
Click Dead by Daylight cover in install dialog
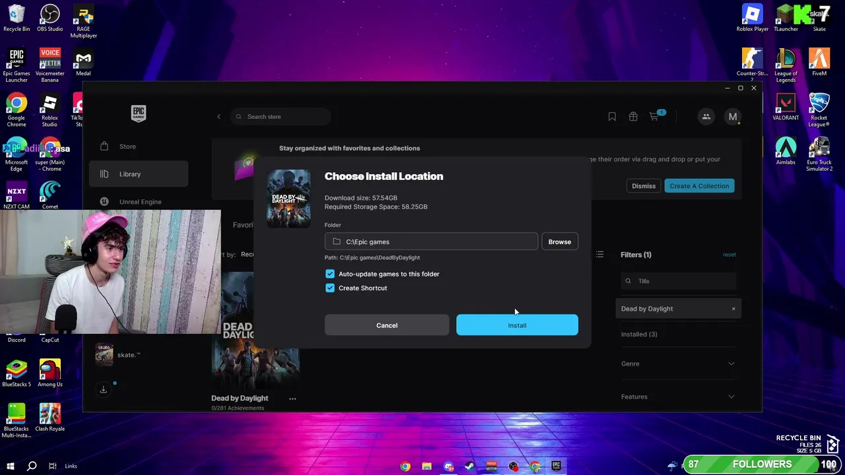[x=288, y=198]
